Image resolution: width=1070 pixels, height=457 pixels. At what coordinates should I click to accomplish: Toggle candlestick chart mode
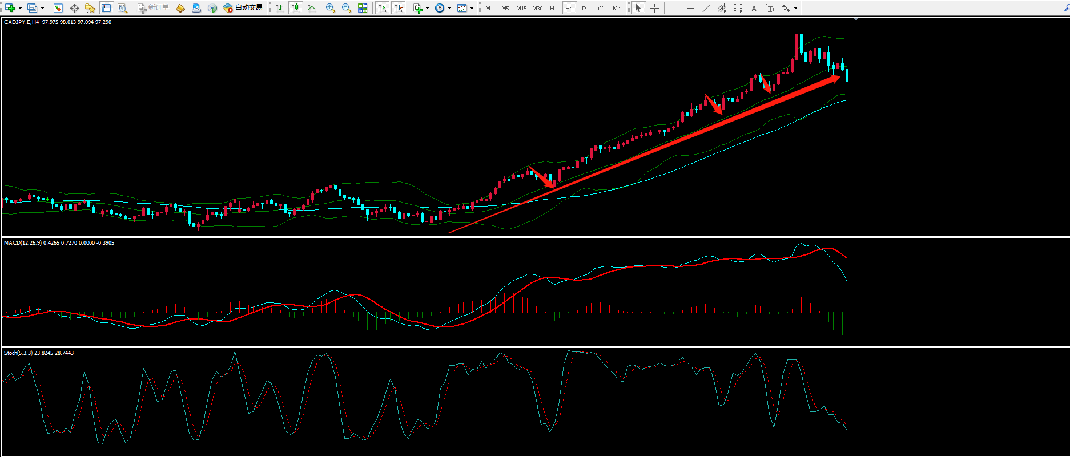[295, 8]
